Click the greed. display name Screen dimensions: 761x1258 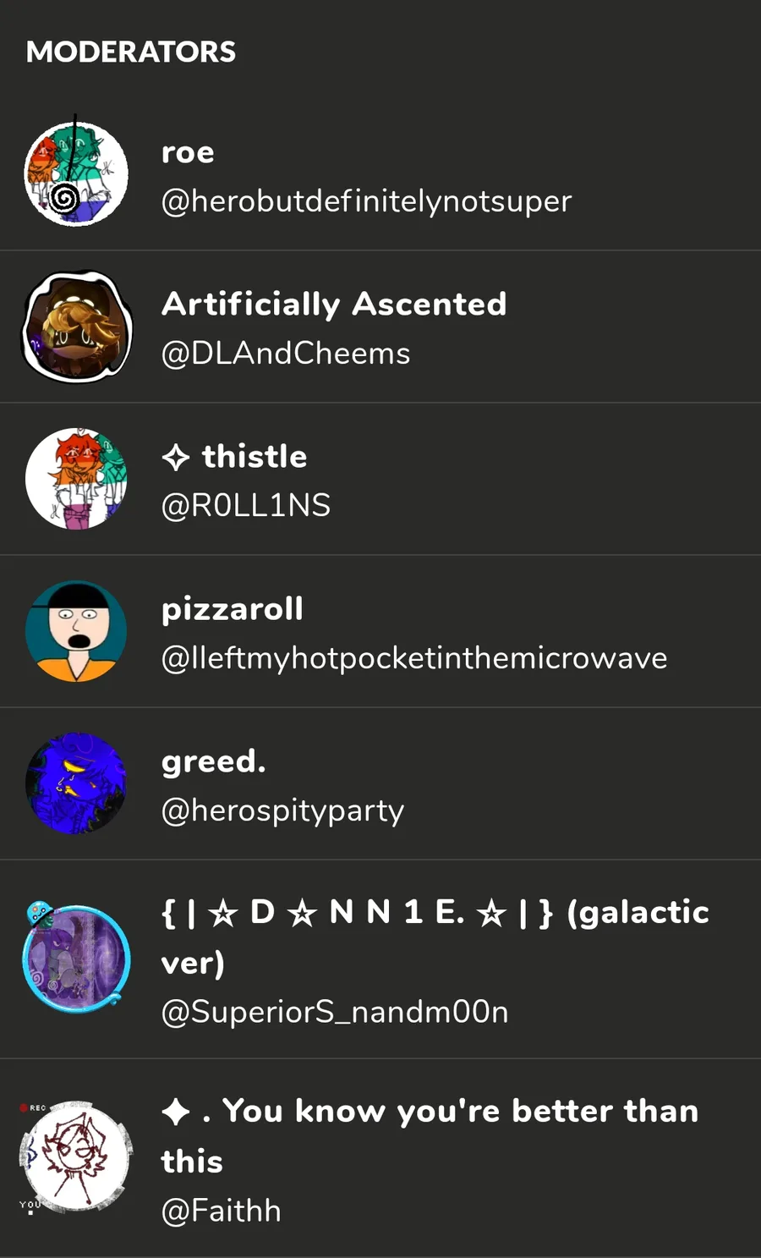[213, 761]
